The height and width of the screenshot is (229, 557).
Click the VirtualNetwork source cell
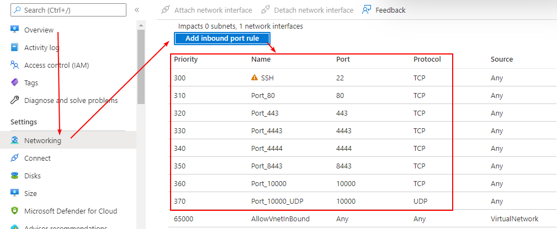514,219
